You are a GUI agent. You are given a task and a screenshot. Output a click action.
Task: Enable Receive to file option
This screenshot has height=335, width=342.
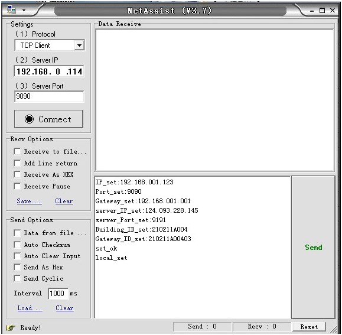coord(17,151)
